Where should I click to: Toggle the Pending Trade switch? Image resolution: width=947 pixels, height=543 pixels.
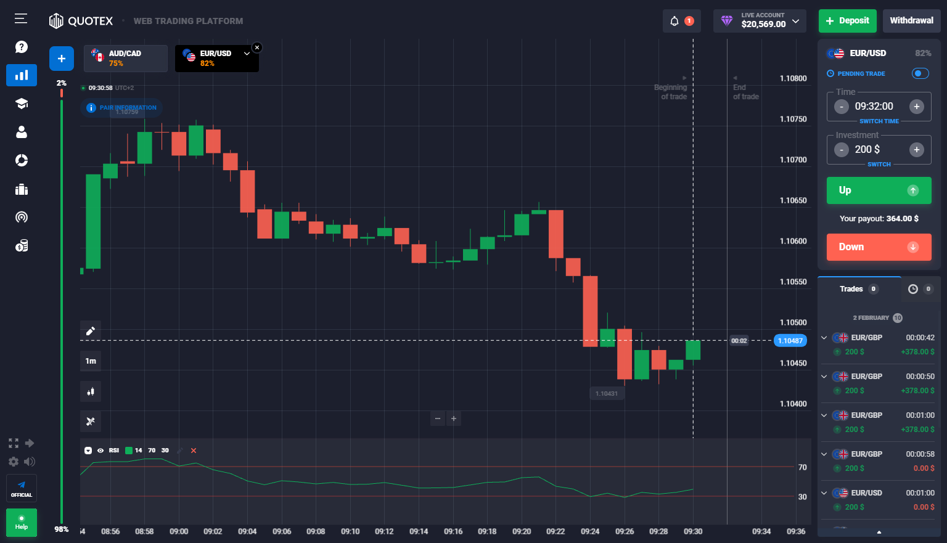point(920,73)
